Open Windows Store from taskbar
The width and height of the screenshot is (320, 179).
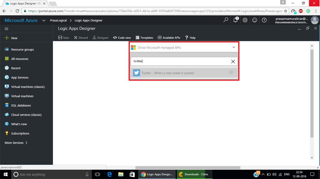(x=132, y=174)
